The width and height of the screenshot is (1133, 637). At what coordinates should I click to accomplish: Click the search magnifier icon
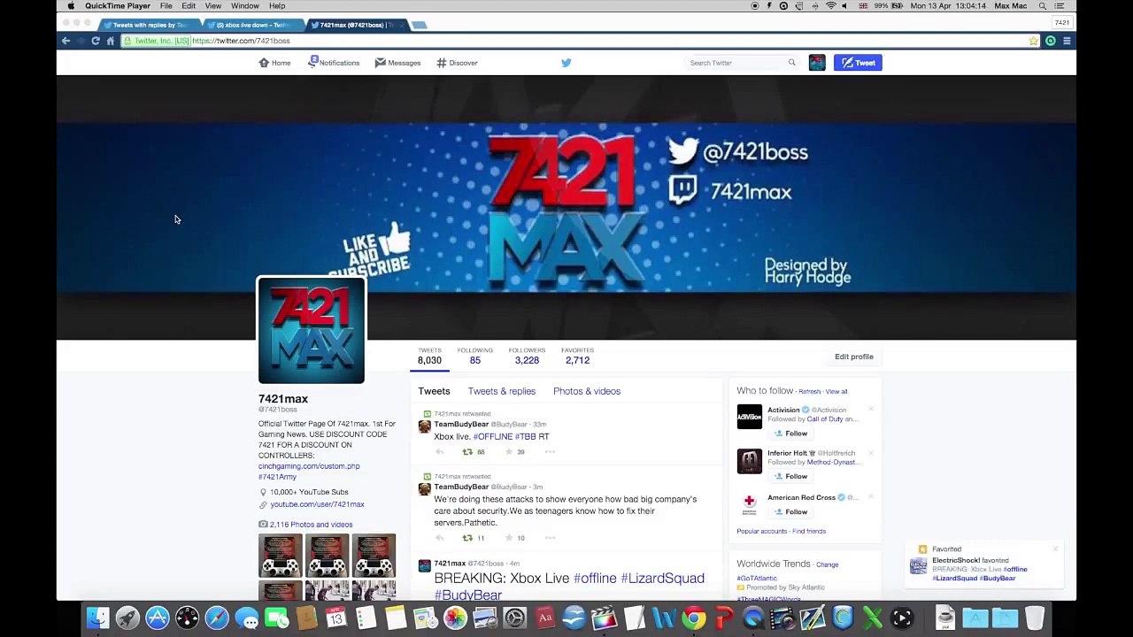(x=791, y=63)
